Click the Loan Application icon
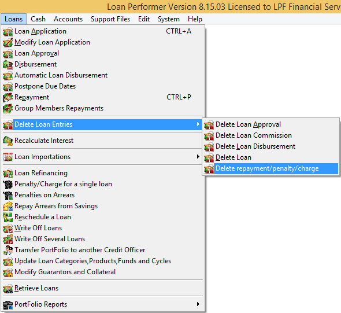 (8, 32)
